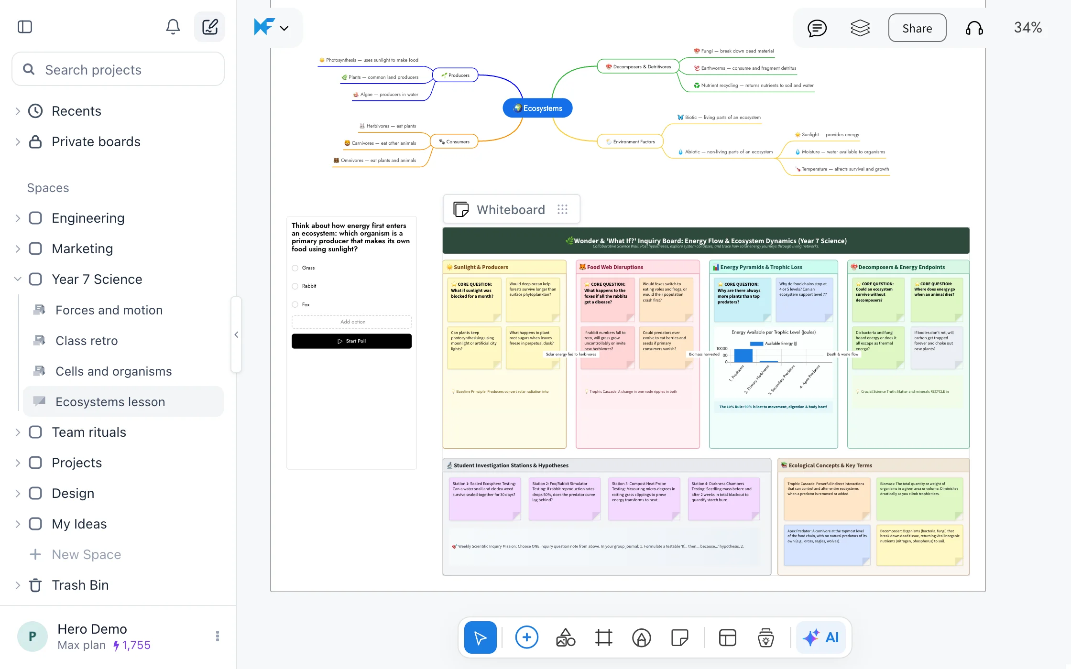Expand the Engineering space
Image resolution: width=1071 pixels, height=669 pixels.
coord(18,218)
